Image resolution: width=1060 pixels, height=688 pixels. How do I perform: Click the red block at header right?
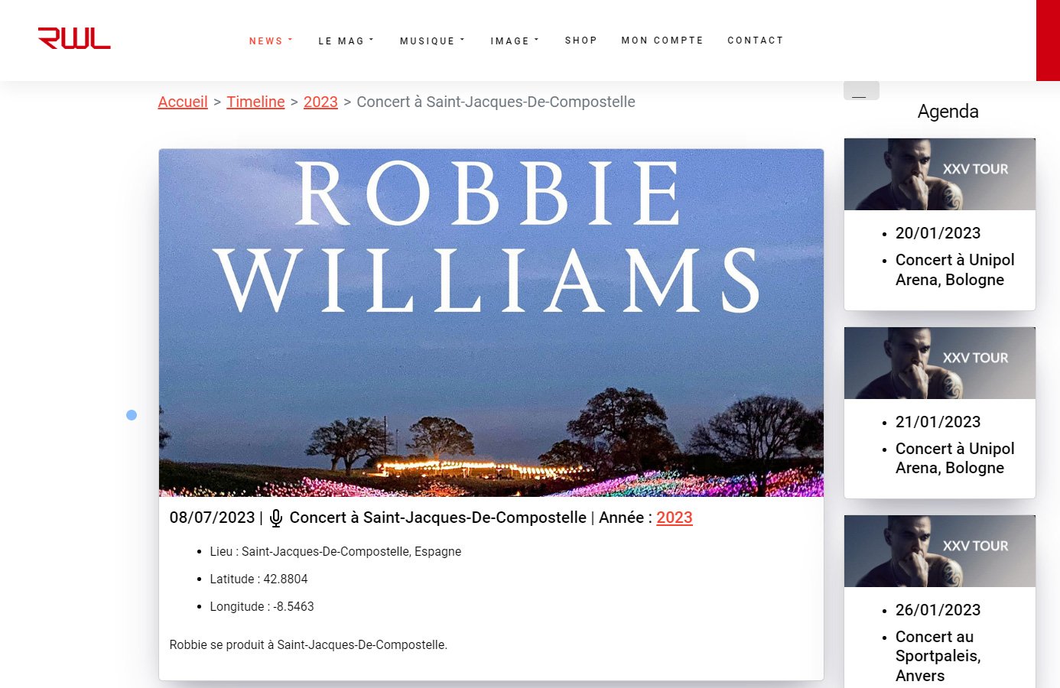[1048, 40]
